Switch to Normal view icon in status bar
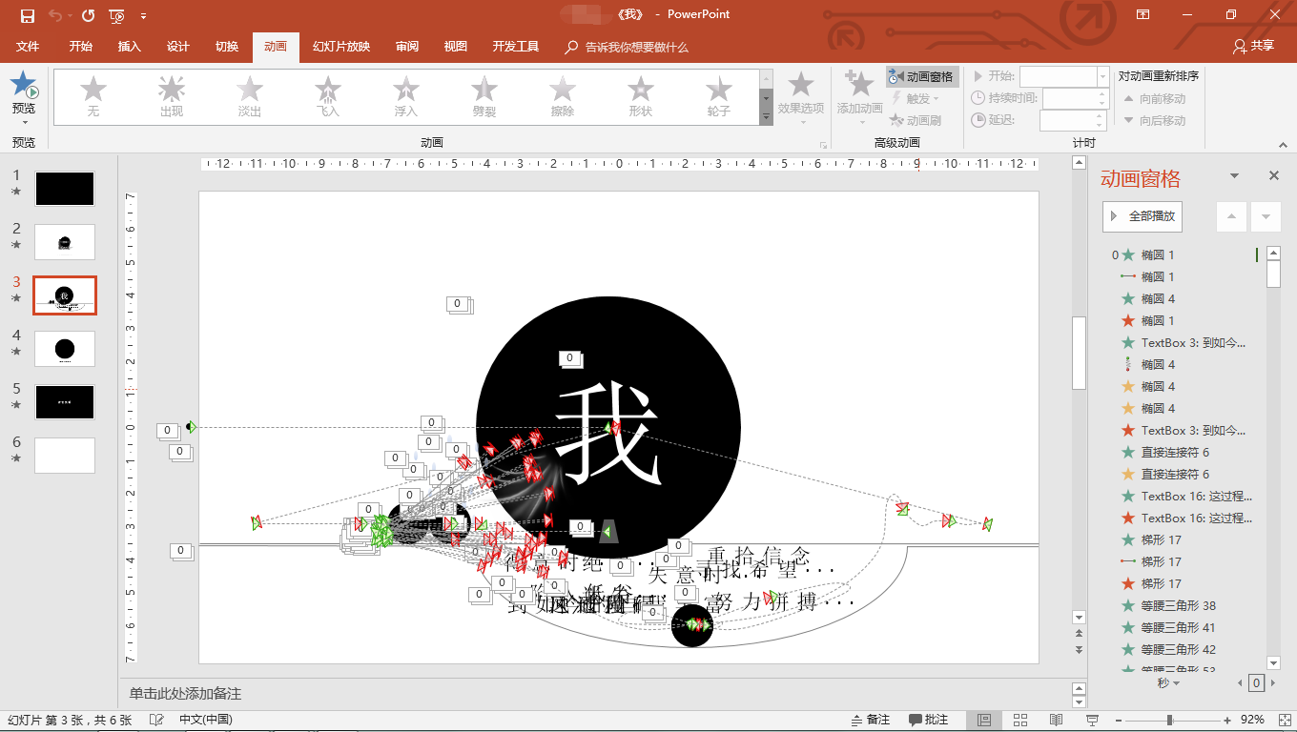The image size is (1297, 732). tap(984, 720)
